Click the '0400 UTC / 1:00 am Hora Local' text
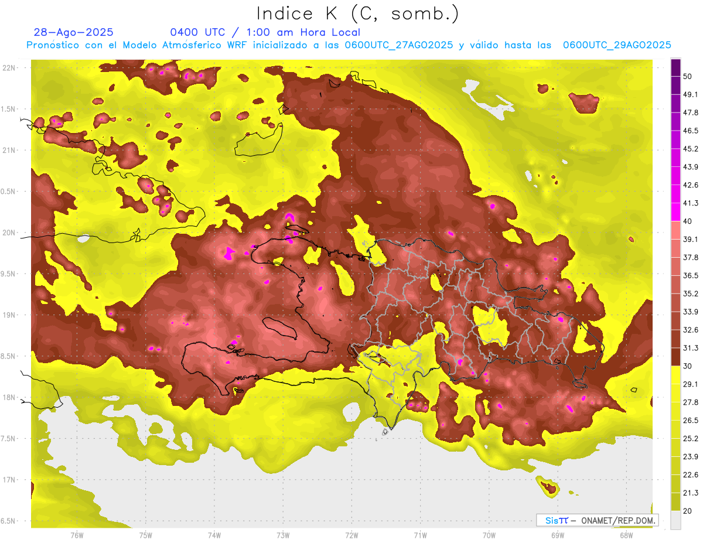703x543 pixels. [x=265, y=32]
